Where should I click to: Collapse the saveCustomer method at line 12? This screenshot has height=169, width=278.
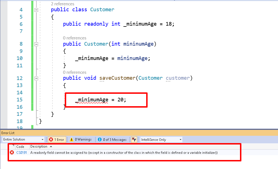coord(36,78)
